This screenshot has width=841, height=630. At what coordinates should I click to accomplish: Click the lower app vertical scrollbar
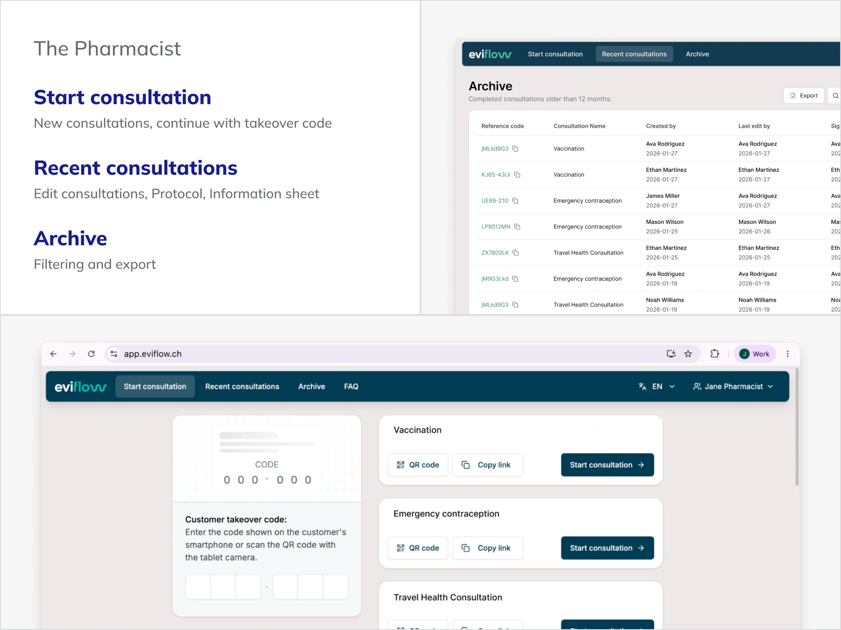(797, 427)
